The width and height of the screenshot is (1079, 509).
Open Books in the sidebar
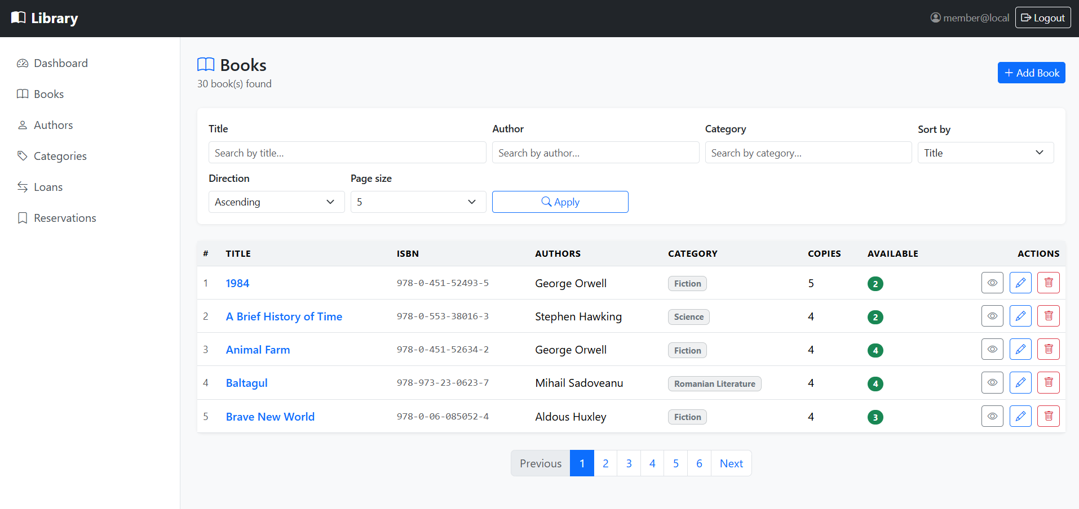pos(40,94)
